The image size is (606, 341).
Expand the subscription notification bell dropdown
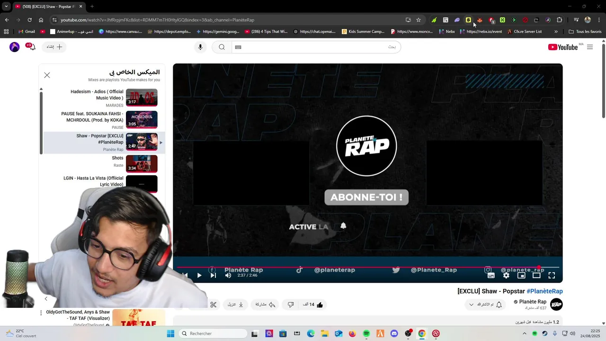485,305
